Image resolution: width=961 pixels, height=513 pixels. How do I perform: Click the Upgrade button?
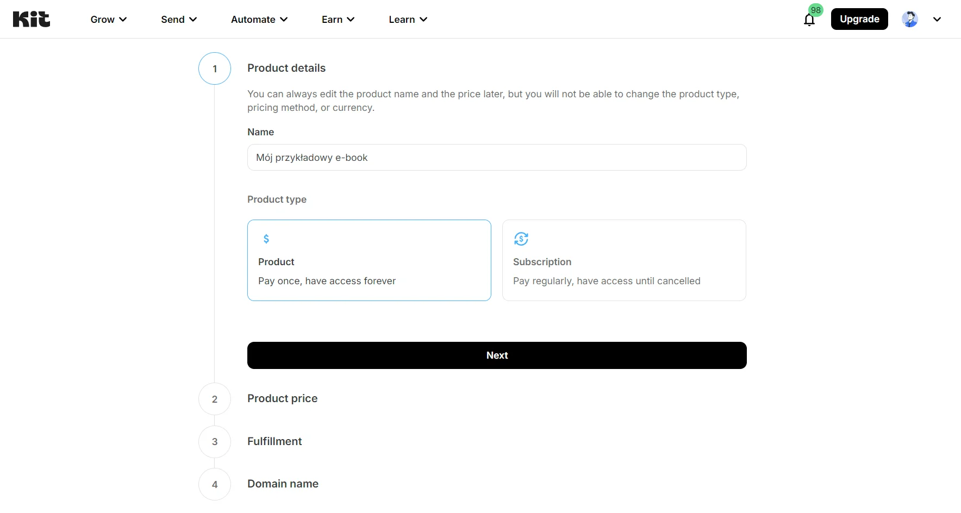[859, 19]
